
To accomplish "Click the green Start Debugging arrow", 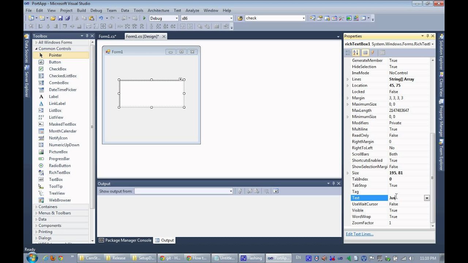I will [x=144, y=18].
